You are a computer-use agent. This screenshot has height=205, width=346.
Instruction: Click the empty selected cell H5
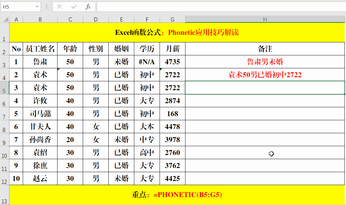pyautogui.click(x=265, y=88)
